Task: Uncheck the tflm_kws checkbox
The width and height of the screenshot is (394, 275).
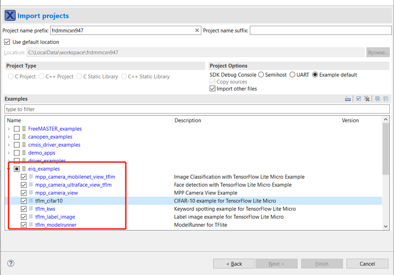Action: tap(23, 209)
